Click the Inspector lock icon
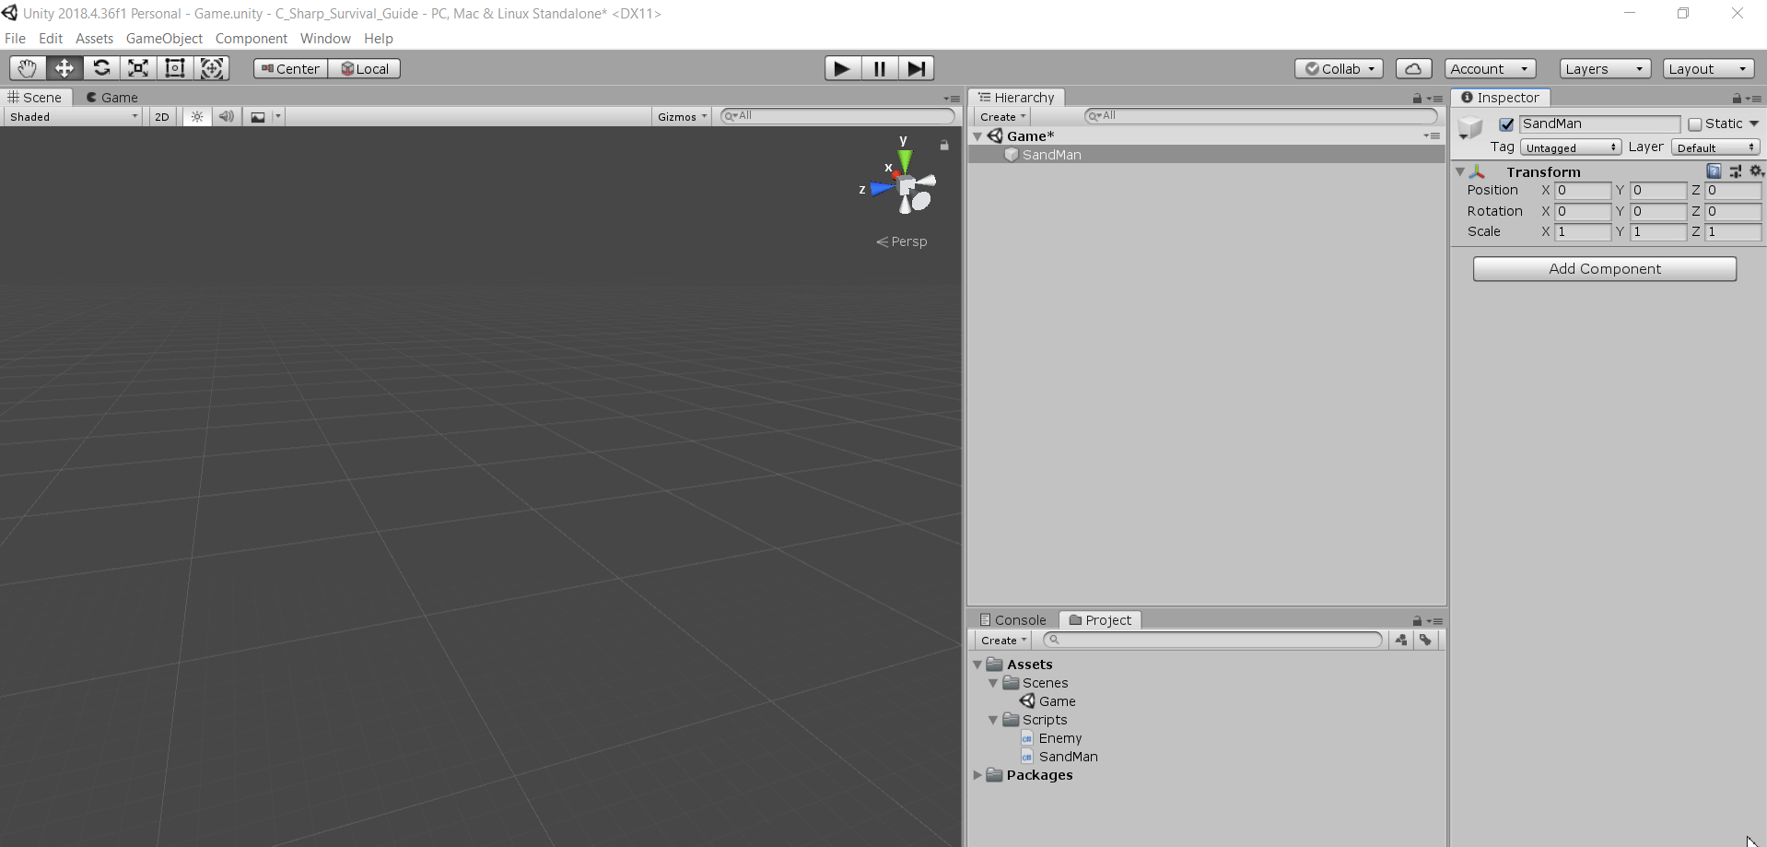Screen dimensions: 1767x847 pos(1736,98)
